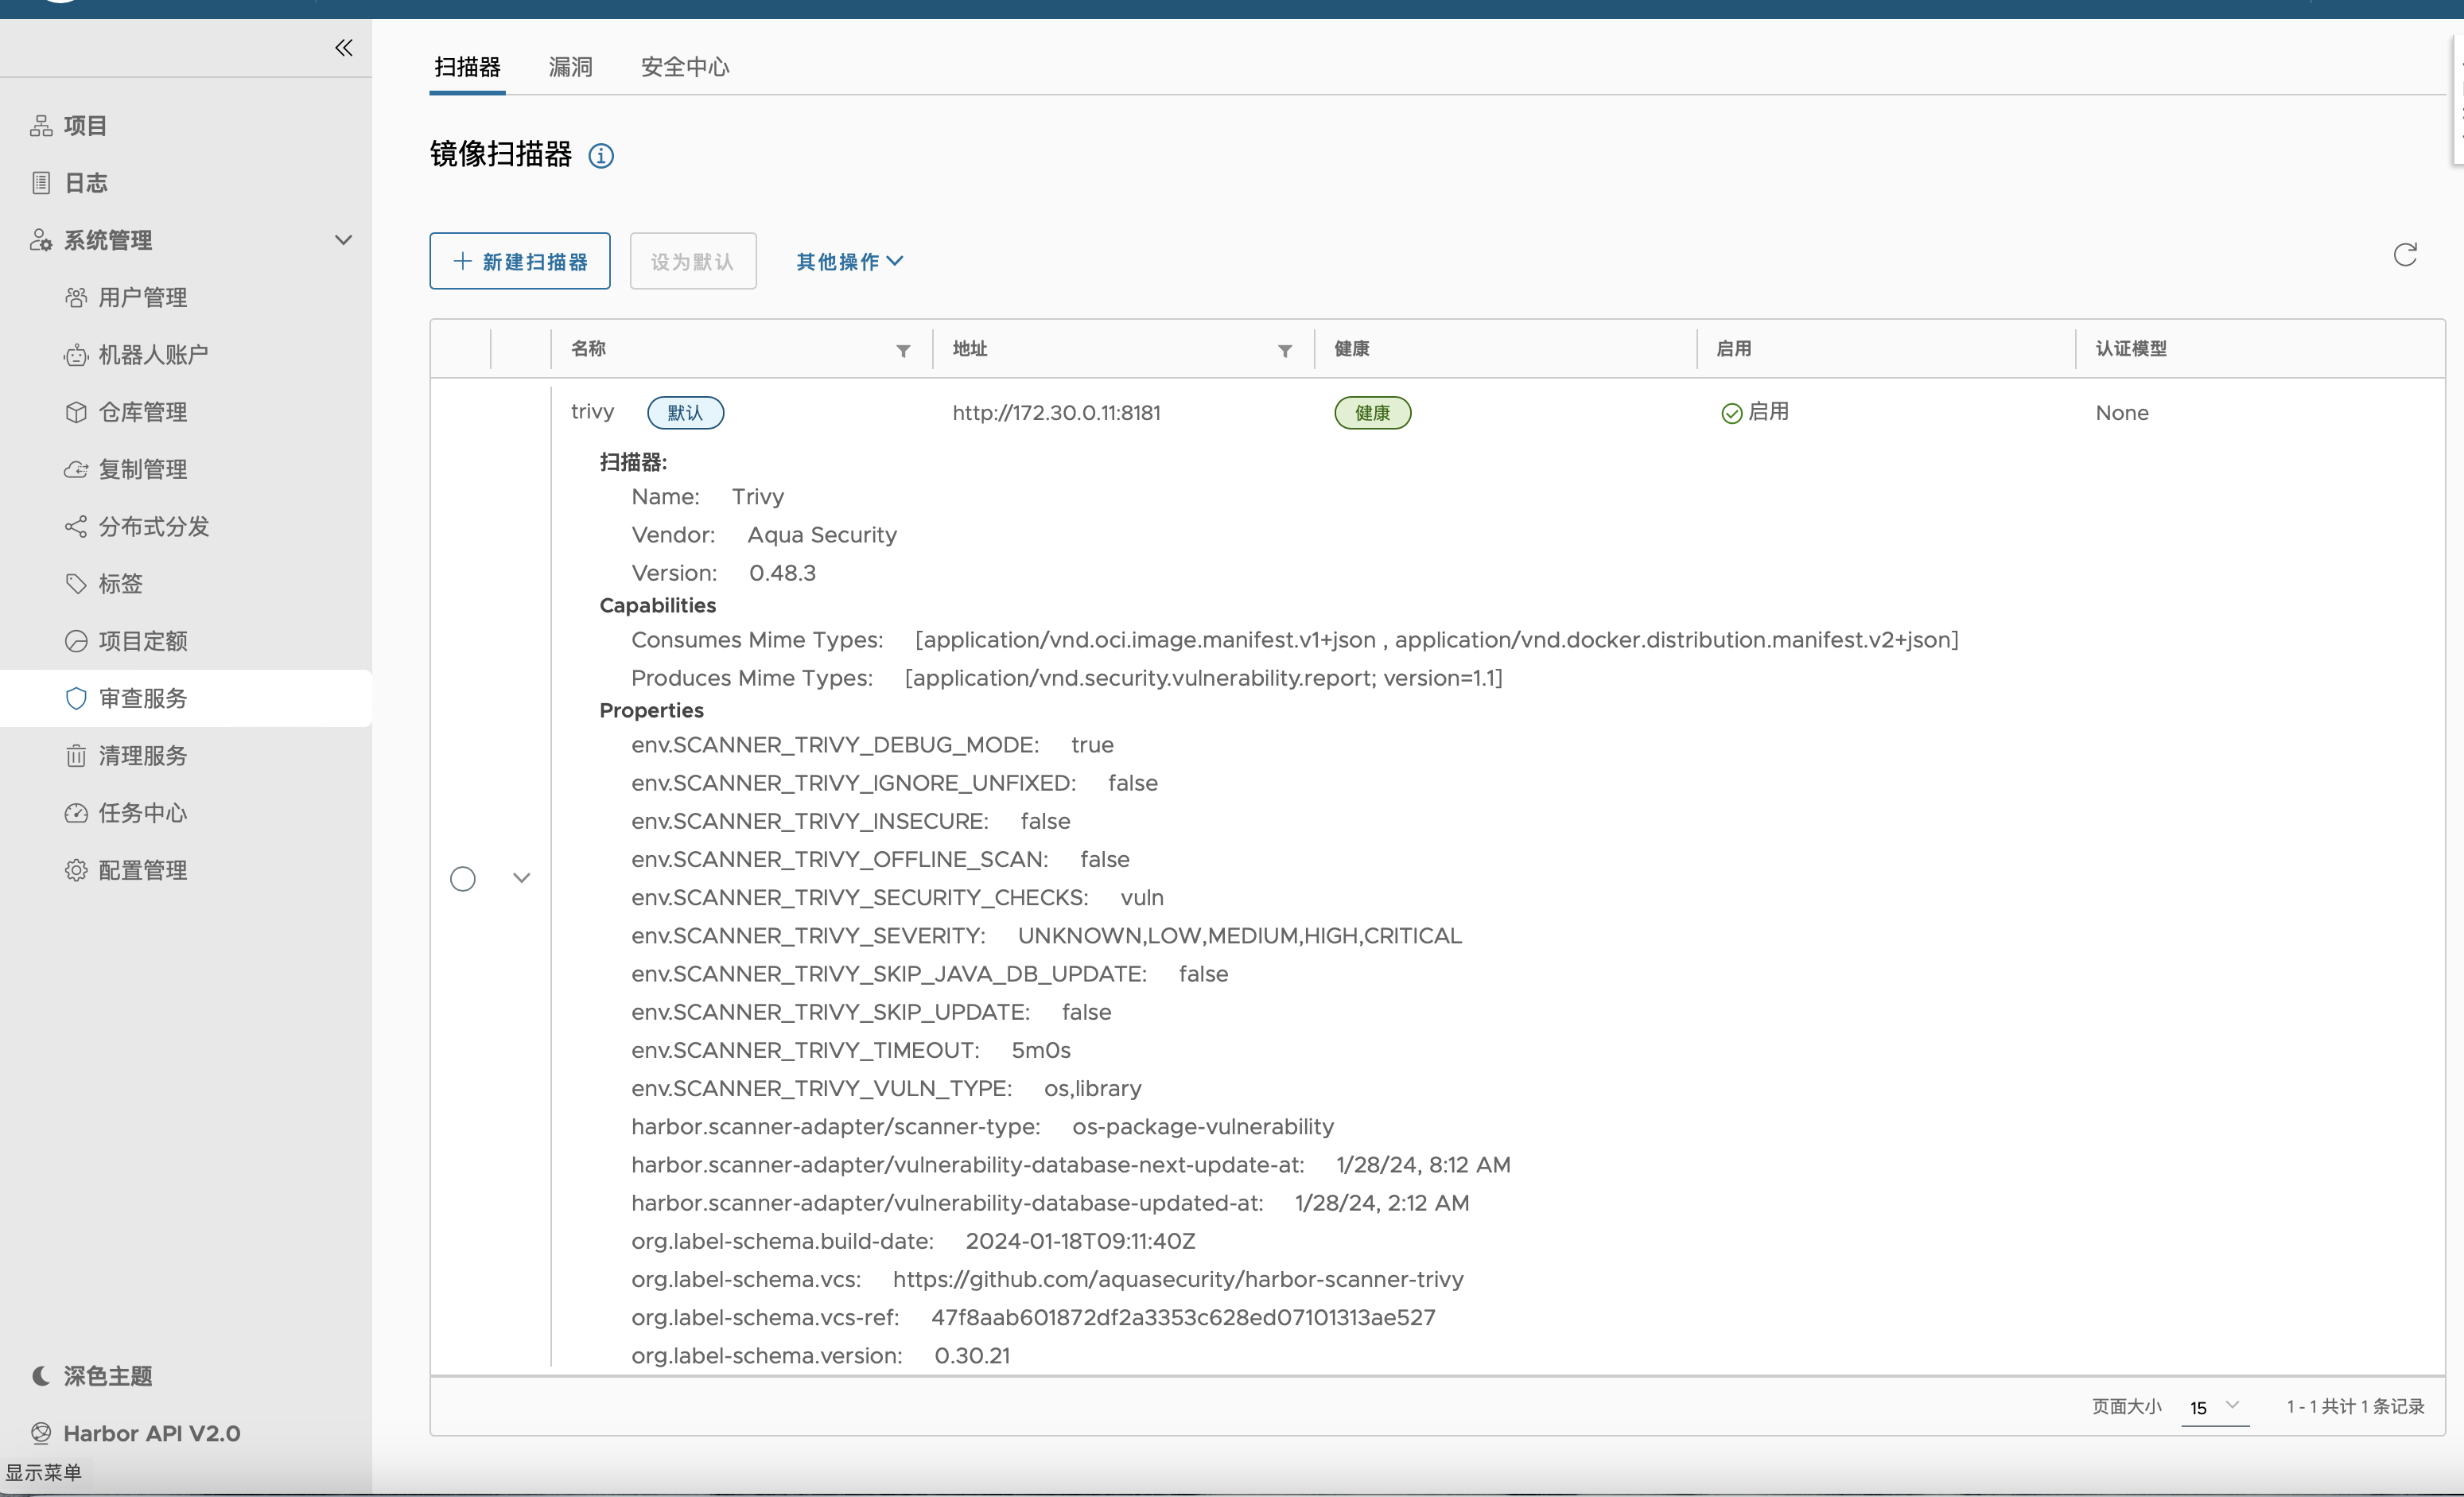The image size is (2464, 1497).
Task: Open the 其他操作 dropdown
Action: click(x=849, y=261)
